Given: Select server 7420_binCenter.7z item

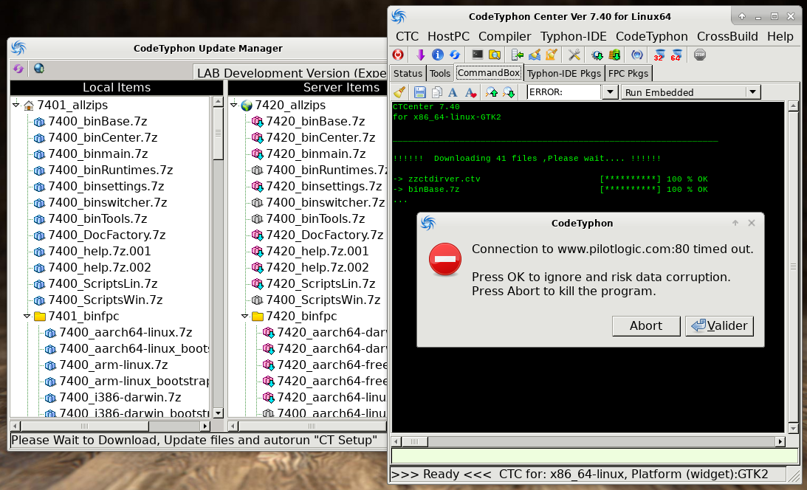Looking at the screenshot, I should pyautogui.click(x=320, y=138).
